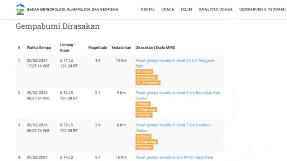This screenshot has width=287, height=161.
Task: Select time 08:27:54 WIB in row 2
Action: pos(38,98)
